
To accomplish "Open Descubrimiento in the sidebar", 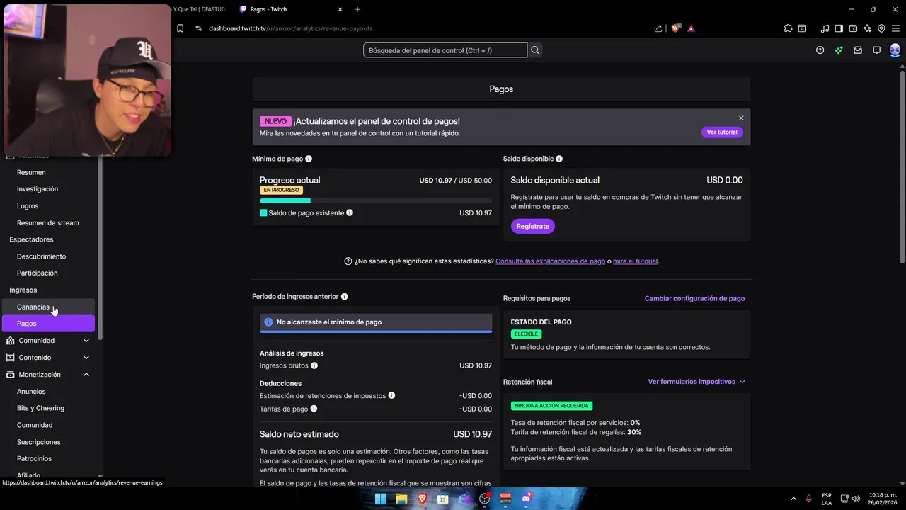I will click(41, 256).
